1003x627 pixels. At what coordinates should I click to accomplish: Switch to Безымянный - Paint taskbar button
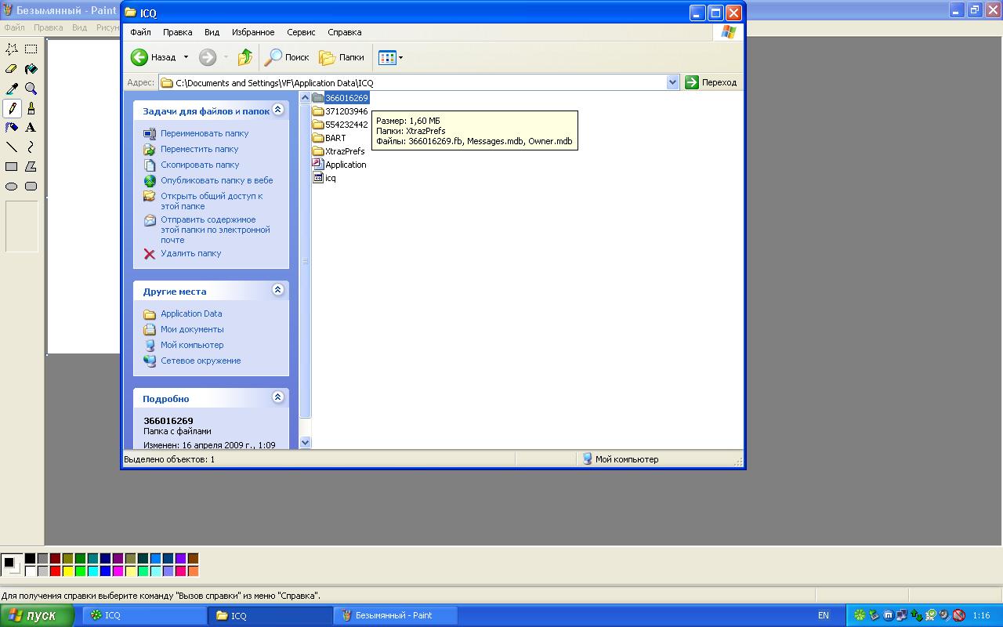[x=395, y=615]
